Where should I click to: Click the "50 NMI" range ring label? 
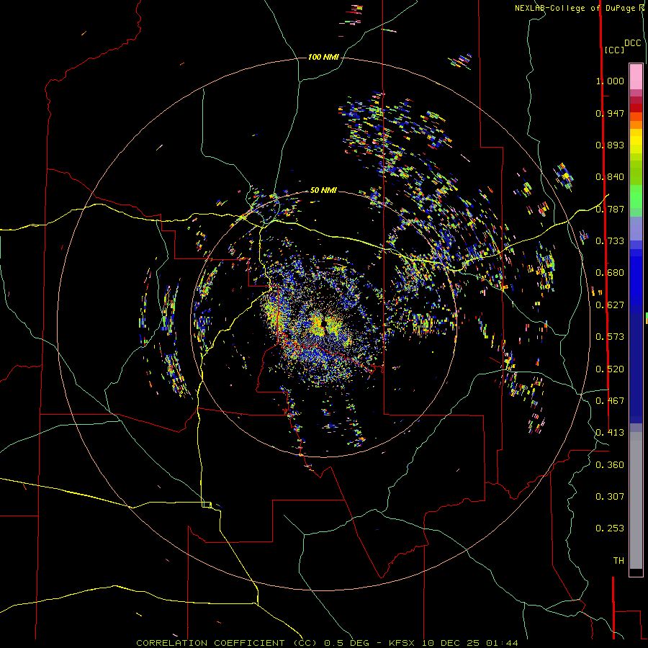(x=323, y=190)
